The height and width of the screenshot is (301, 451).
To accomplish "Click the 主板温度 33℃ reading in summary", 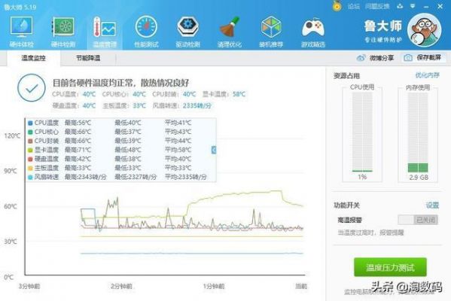I will coord(124,105).
